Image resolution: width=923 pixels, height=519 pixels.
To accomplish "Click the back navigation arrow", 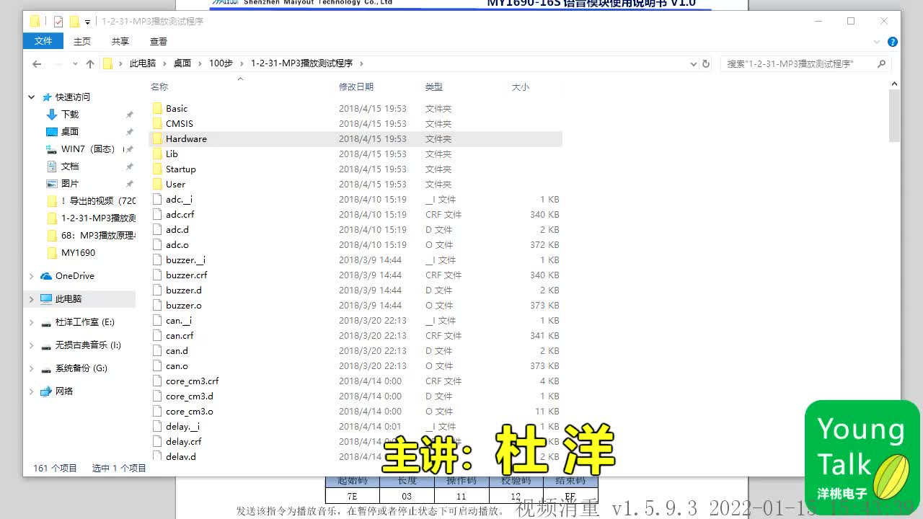I will 37,63.
